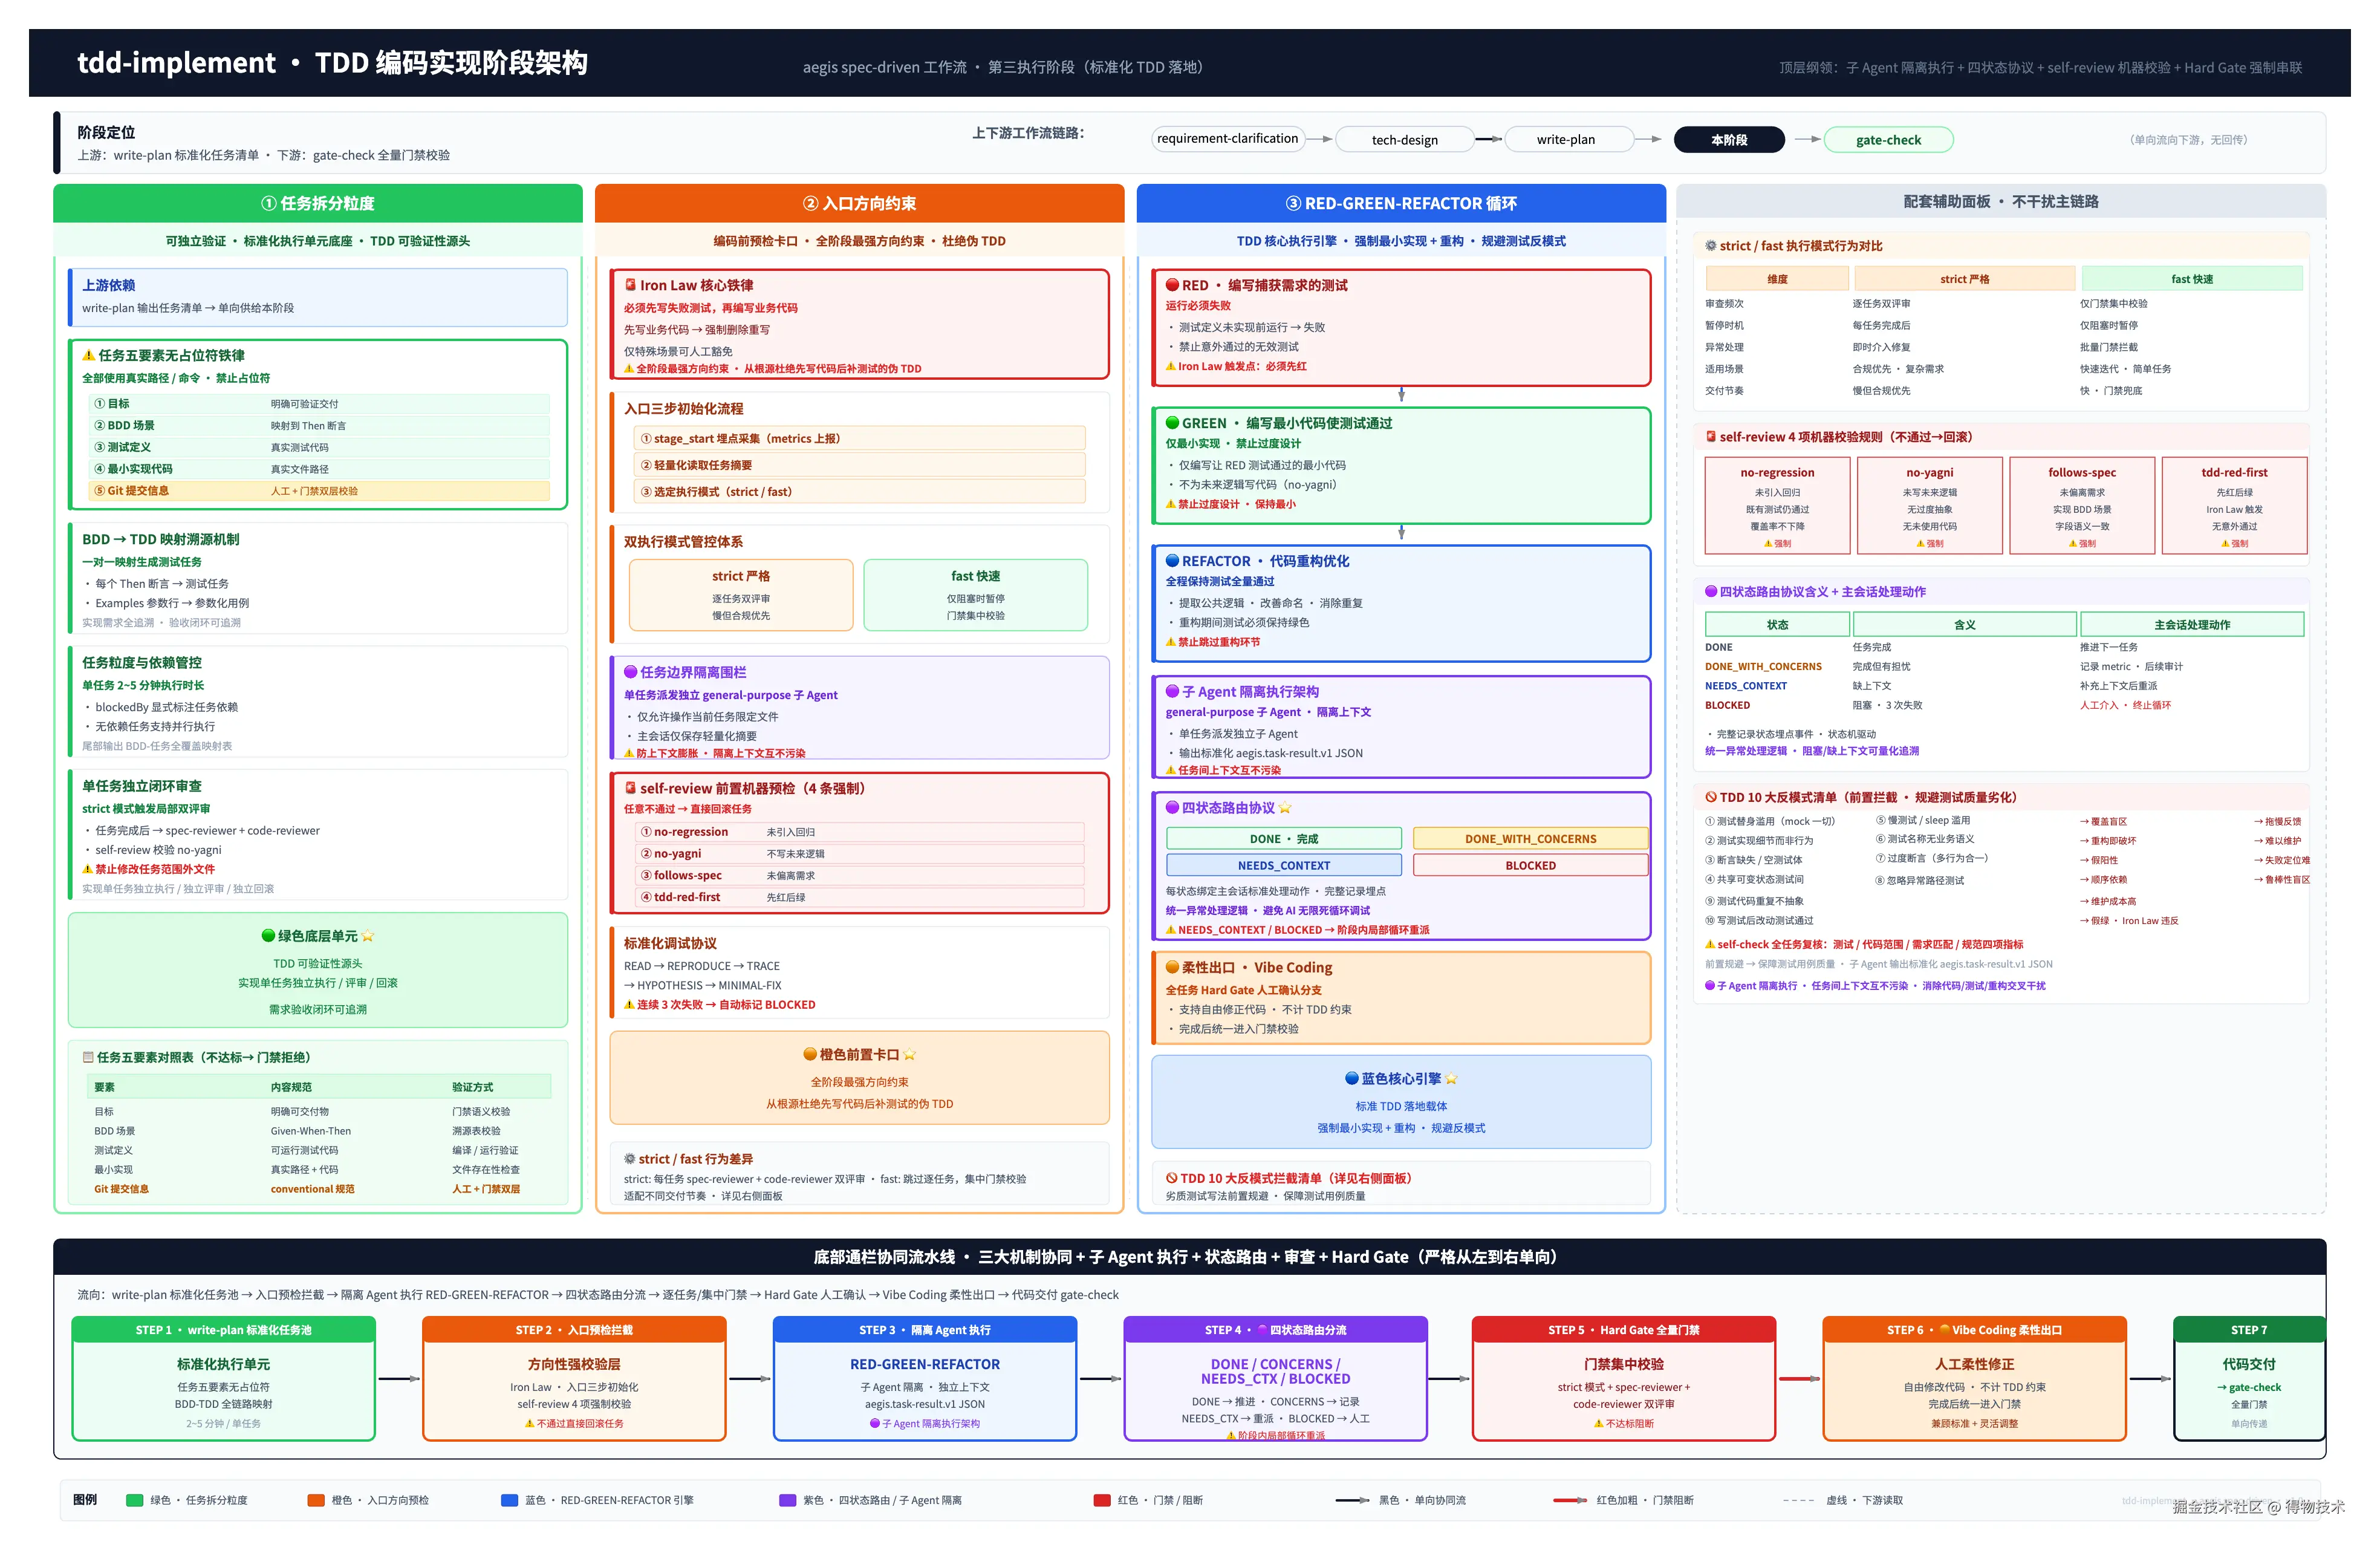2380x1550 pixels.
Task: Click the NEEDS_CONTEXT status box
Action: pyautogui.click(x=1284, y=865)
